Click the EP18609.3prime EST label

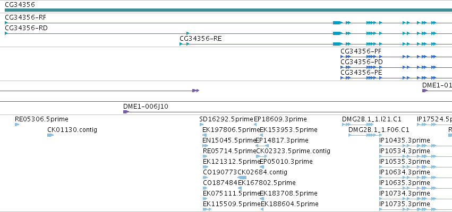[x=280, y=119]
